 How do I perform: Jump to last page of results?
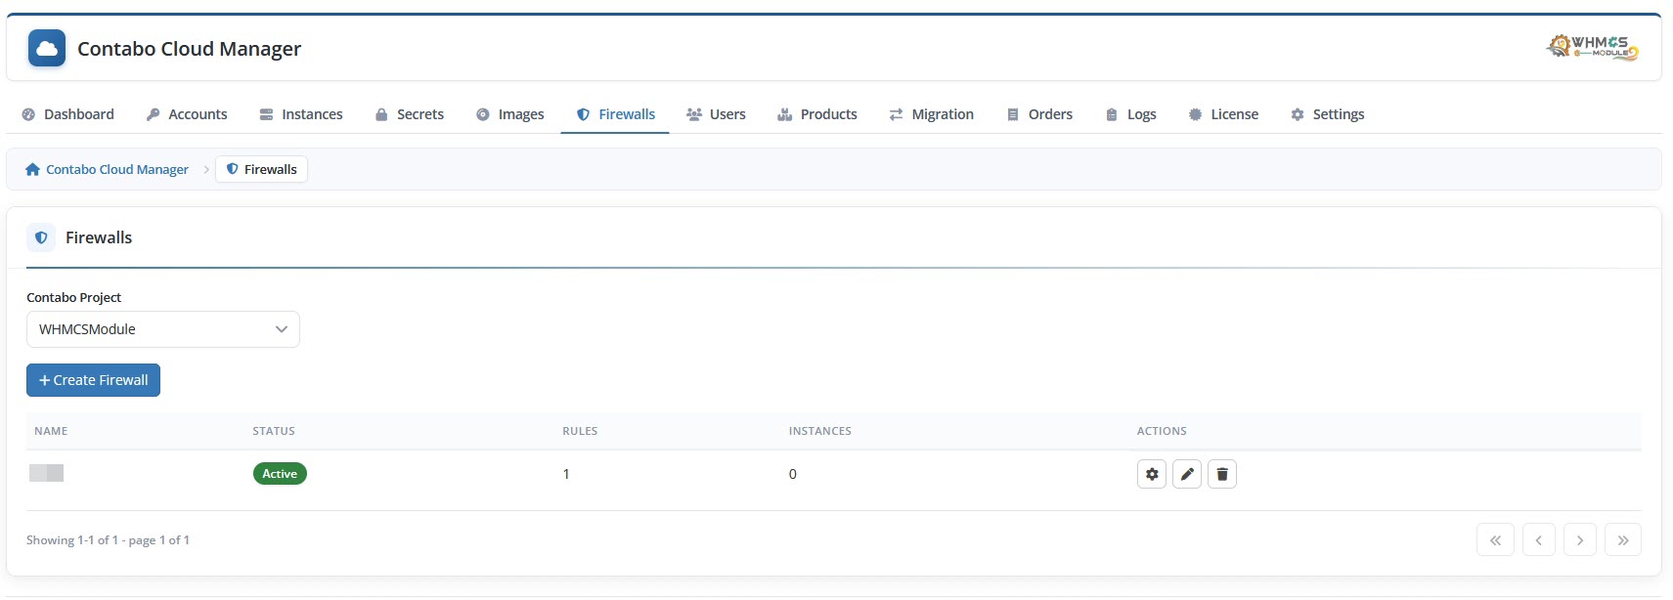click(x=1623, y=539)
